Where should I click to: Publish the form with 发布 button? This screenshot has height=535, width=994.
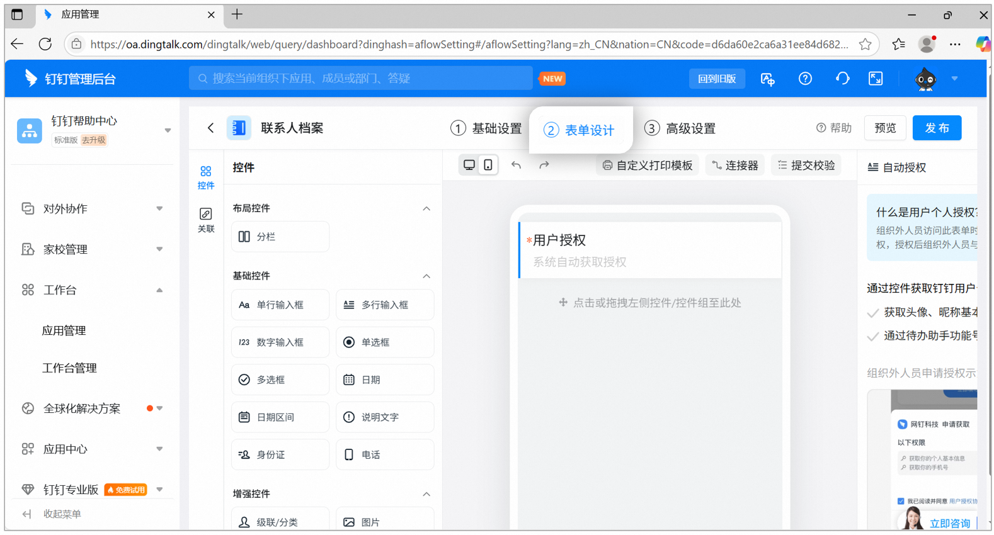[937, 128]
